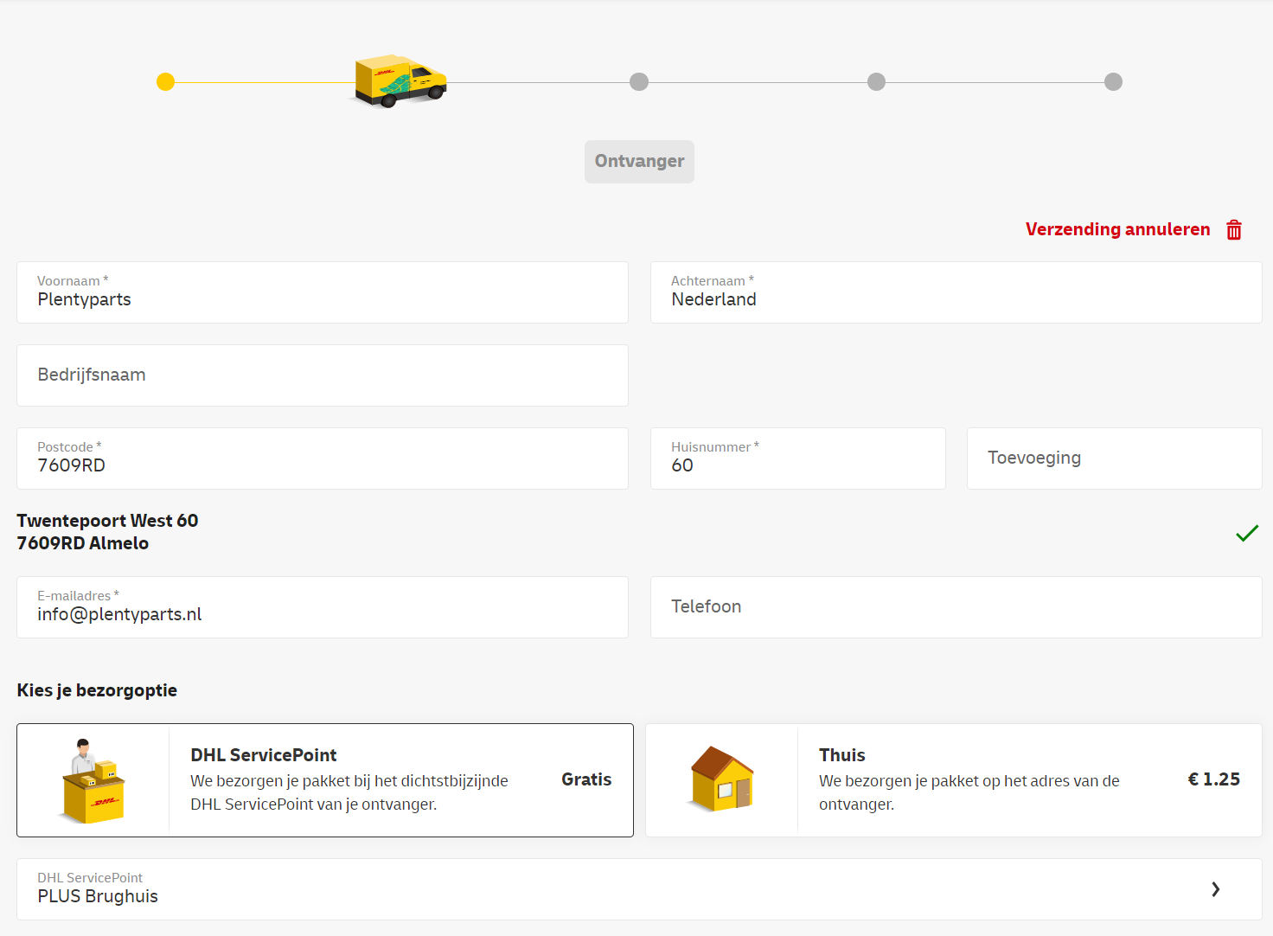Focus the Telefoon input field
Screen dimensions: 1273x936
tap(956, 607)
